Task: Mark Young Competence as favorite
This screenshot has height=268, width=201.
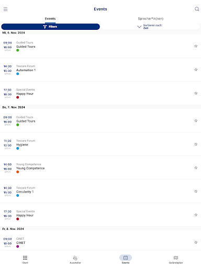Action: (196, 167)
